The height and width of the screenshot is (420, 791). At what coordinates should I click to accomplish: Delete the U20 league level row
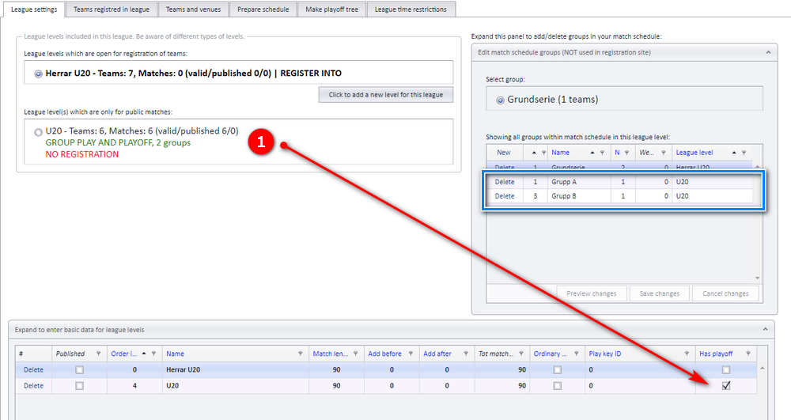click(33, 386)
